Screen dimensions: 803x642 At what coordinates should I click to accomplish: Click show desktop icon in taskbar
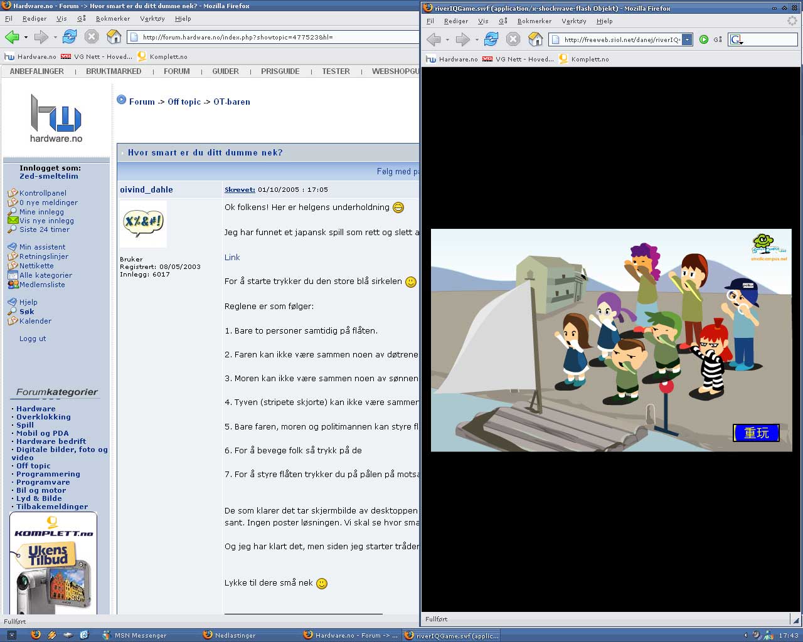11,635
